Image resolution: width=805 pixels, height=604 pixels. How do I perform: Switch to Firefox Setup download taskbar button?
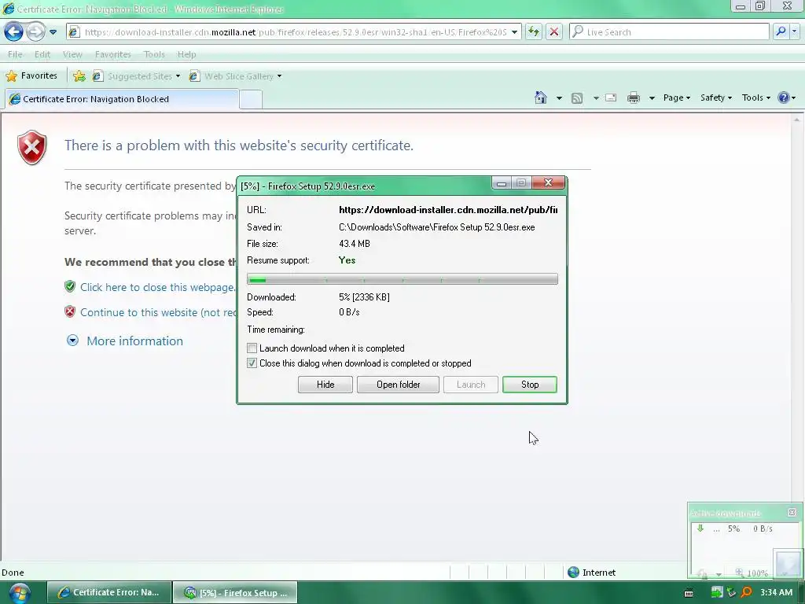point(235,592)
